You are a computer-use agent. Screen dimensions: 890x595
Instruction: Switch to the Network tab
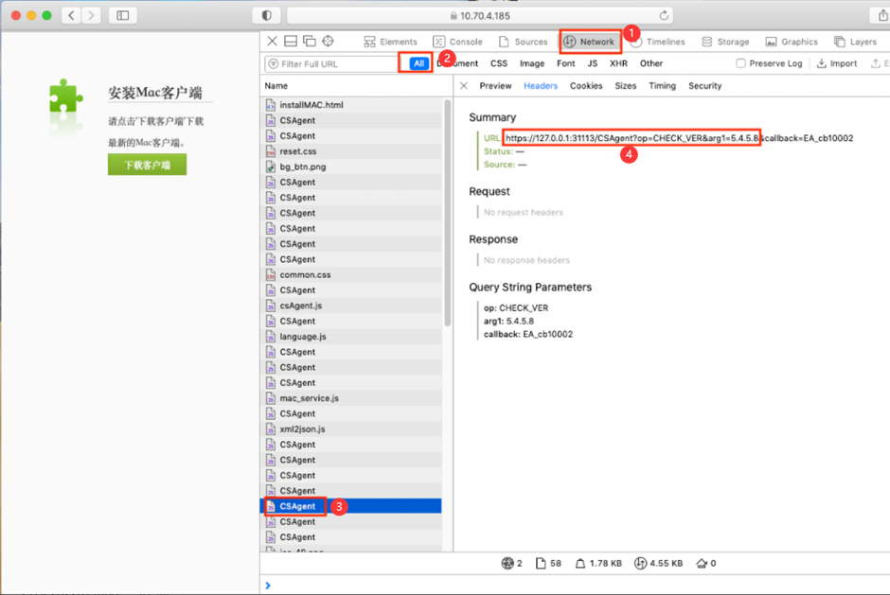point(589,42)
